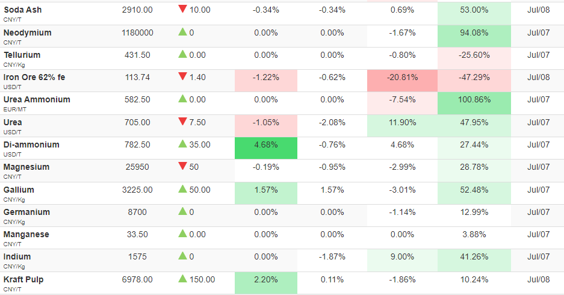Open the Iron Ore 62% fe link
Screen dimensions: 564x295
coord(34,77)
